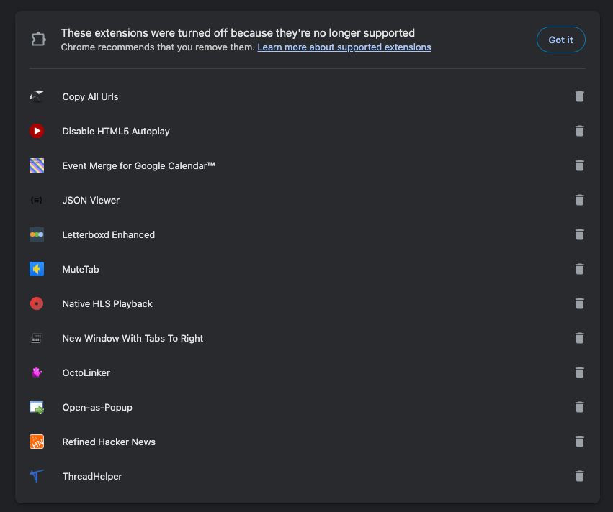Click the MuteTab speaker icon

point(37,269)
